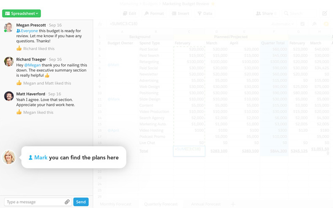Click the Type a message field
The image size is (333, 208).
[x=34, y=202]
